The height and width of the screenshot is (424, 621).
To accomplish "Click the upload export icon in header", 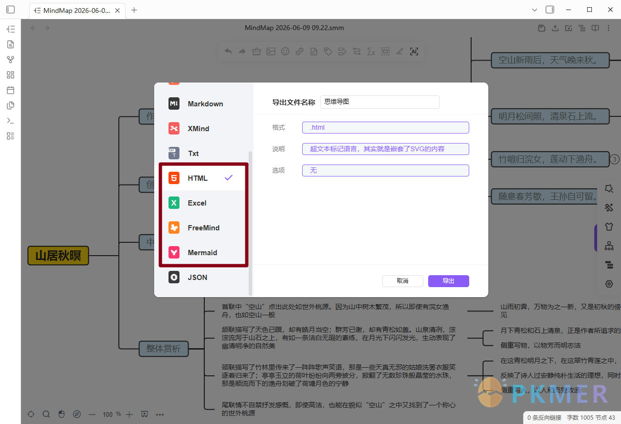I will coord(555,28).
